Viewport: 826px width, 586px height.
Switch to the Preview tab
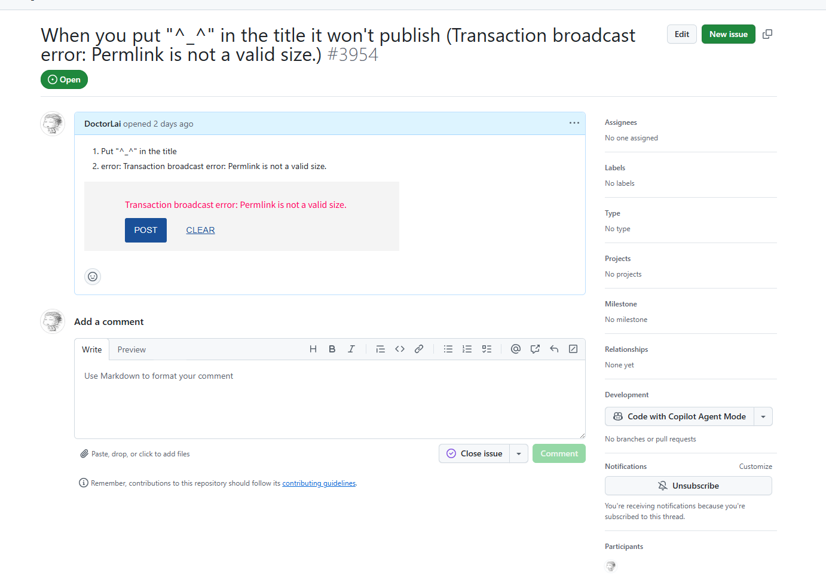[131, 349]
